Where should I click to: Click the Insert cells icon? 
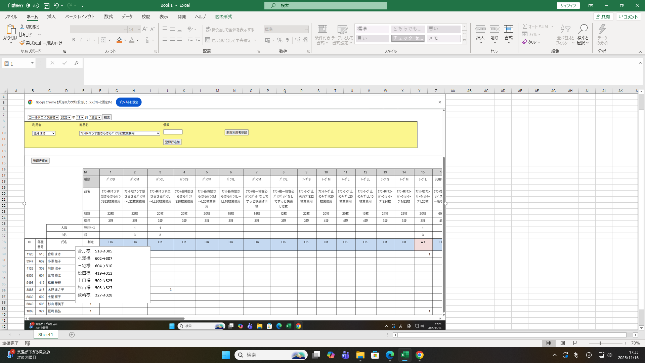(x=480, y=30)
